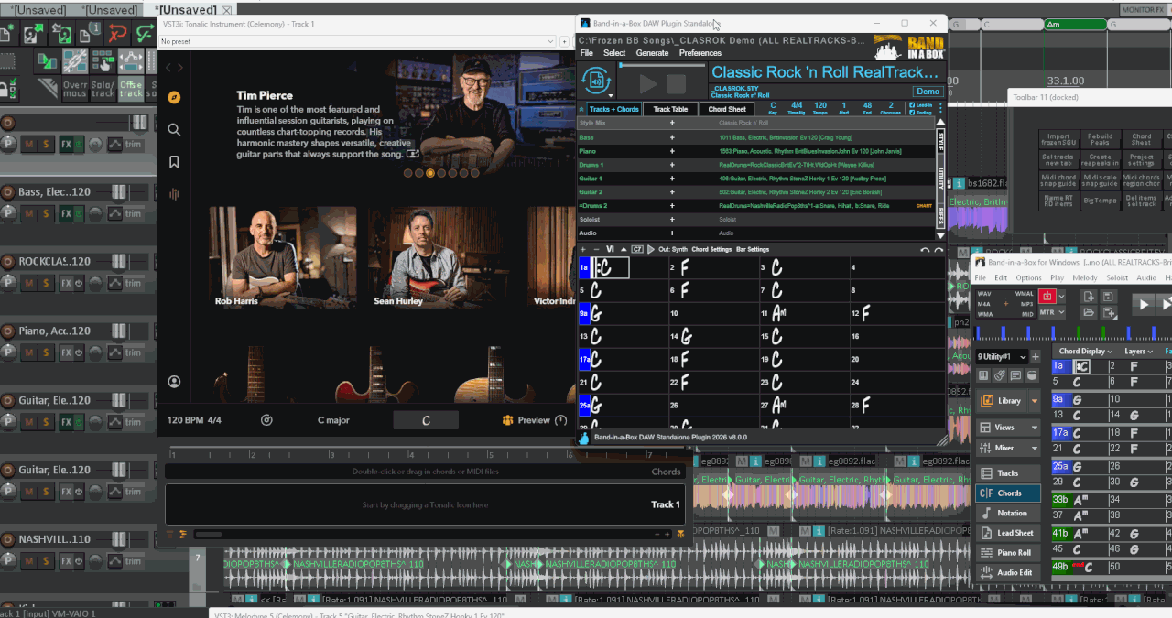Click the metronome icon beside Preview

click(561, 420)
